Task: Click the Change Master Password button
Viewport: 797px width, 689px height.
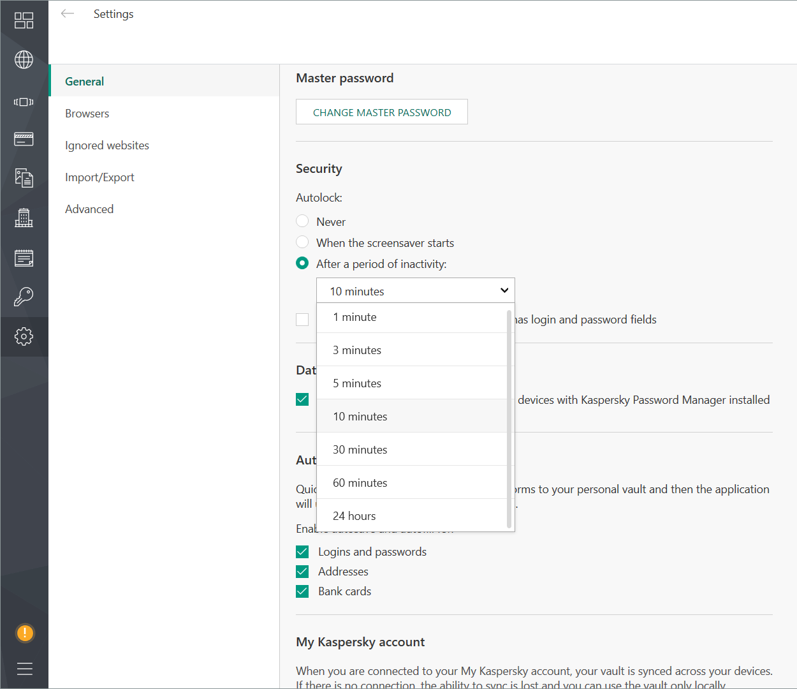Action: tap(382, 112)
